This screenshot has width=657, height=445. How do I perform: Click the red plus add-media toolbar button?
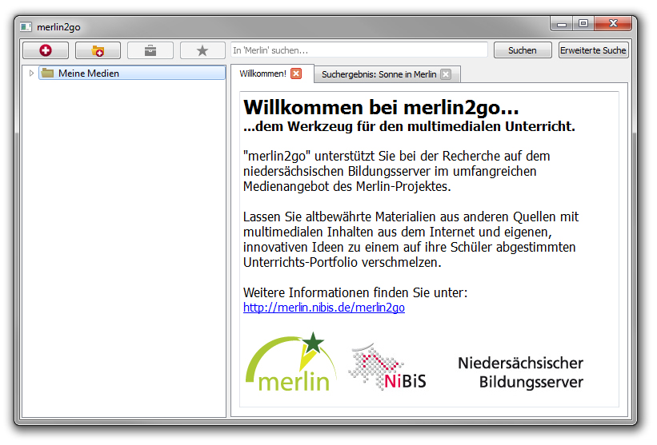[46, 50]
